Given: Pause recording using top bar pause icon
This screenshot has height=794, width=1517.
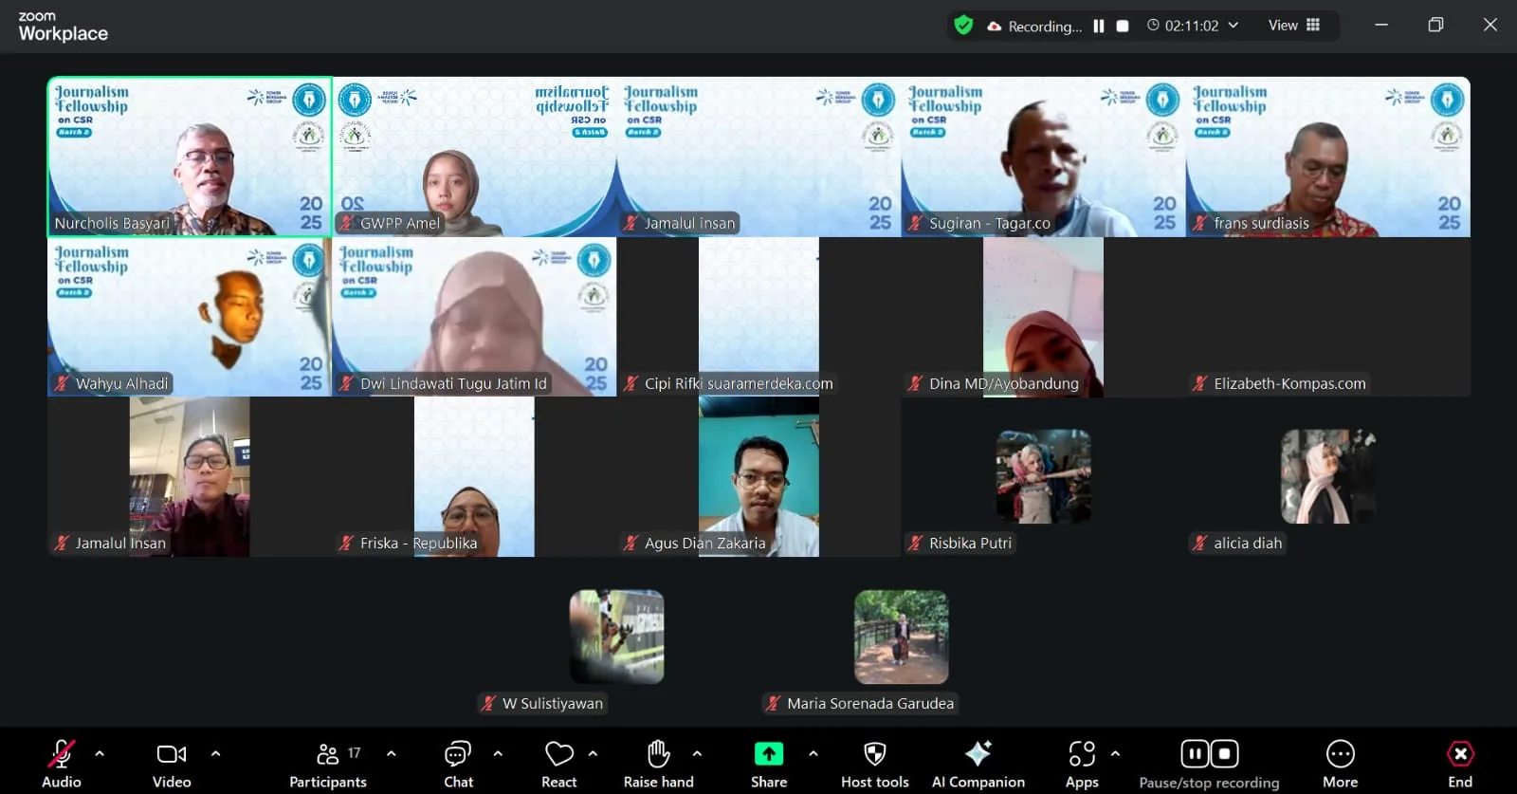Looking at the screenshot, I should (x=1099, y=26).
